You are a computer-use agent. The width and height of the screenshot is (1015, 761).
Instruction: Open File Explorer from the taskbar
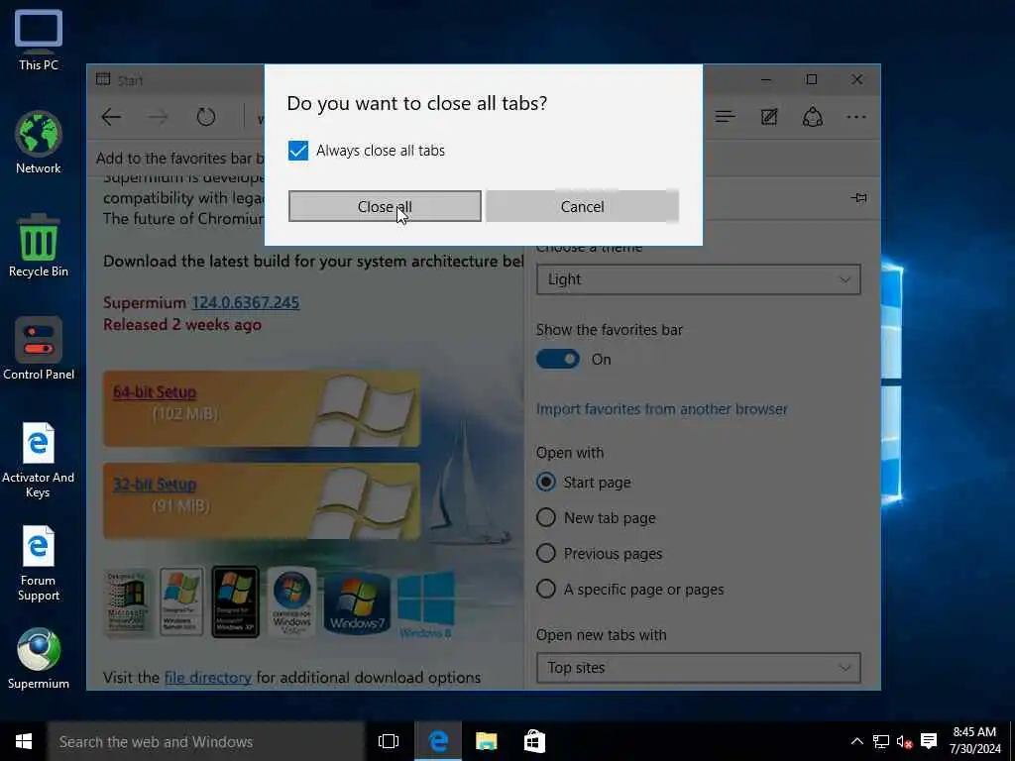coord(486,741)
